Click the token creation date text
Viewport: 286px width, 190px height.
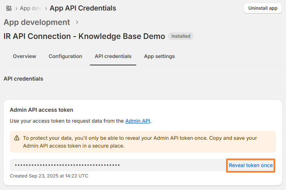click(x=49, y=176)
